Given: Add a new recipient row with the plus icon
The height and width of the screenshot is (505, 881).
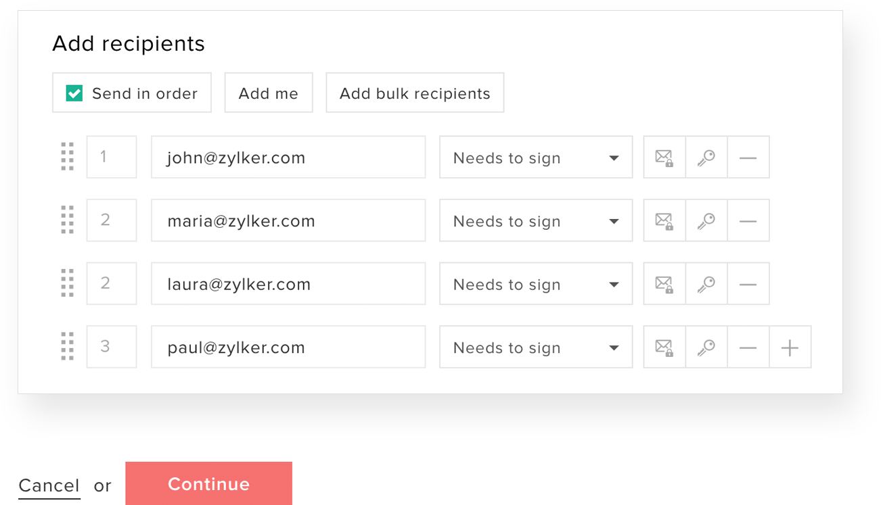Looking at the screenshot, I should [790, 347].
